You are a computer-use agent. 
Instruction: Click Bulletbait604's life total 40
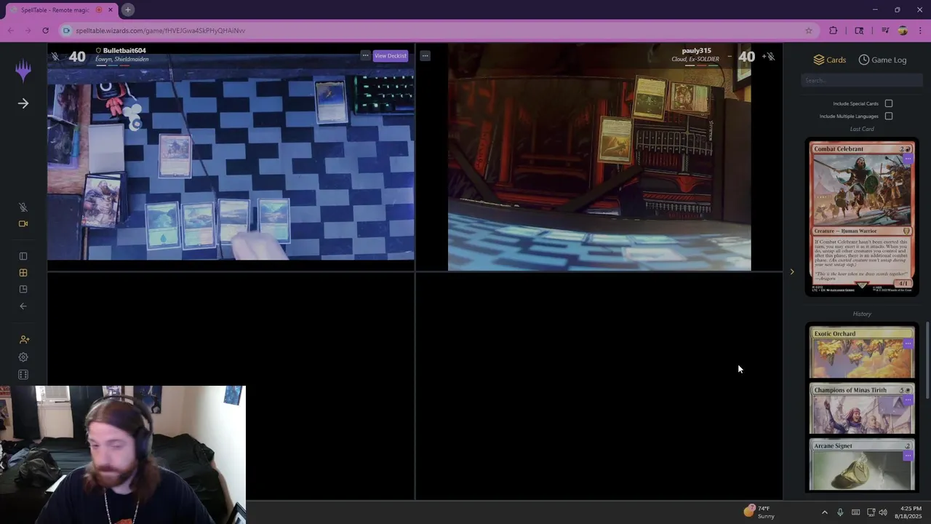(x=77, y=57)
